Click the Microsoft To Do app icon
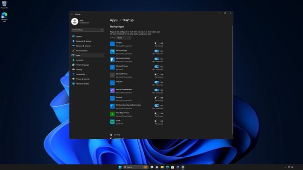The image size is (303, 170). point(112,75)
